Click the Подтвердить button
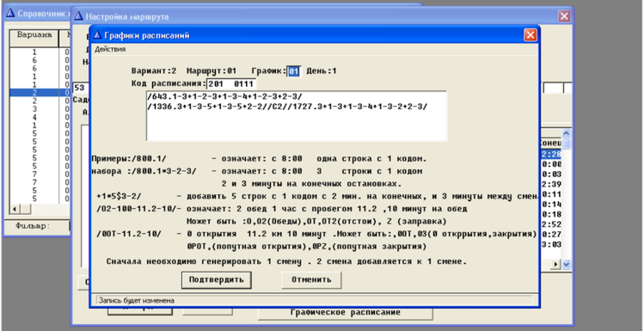Image resolution: width=644 pixels, height=331 pixels. pos(216,279)
